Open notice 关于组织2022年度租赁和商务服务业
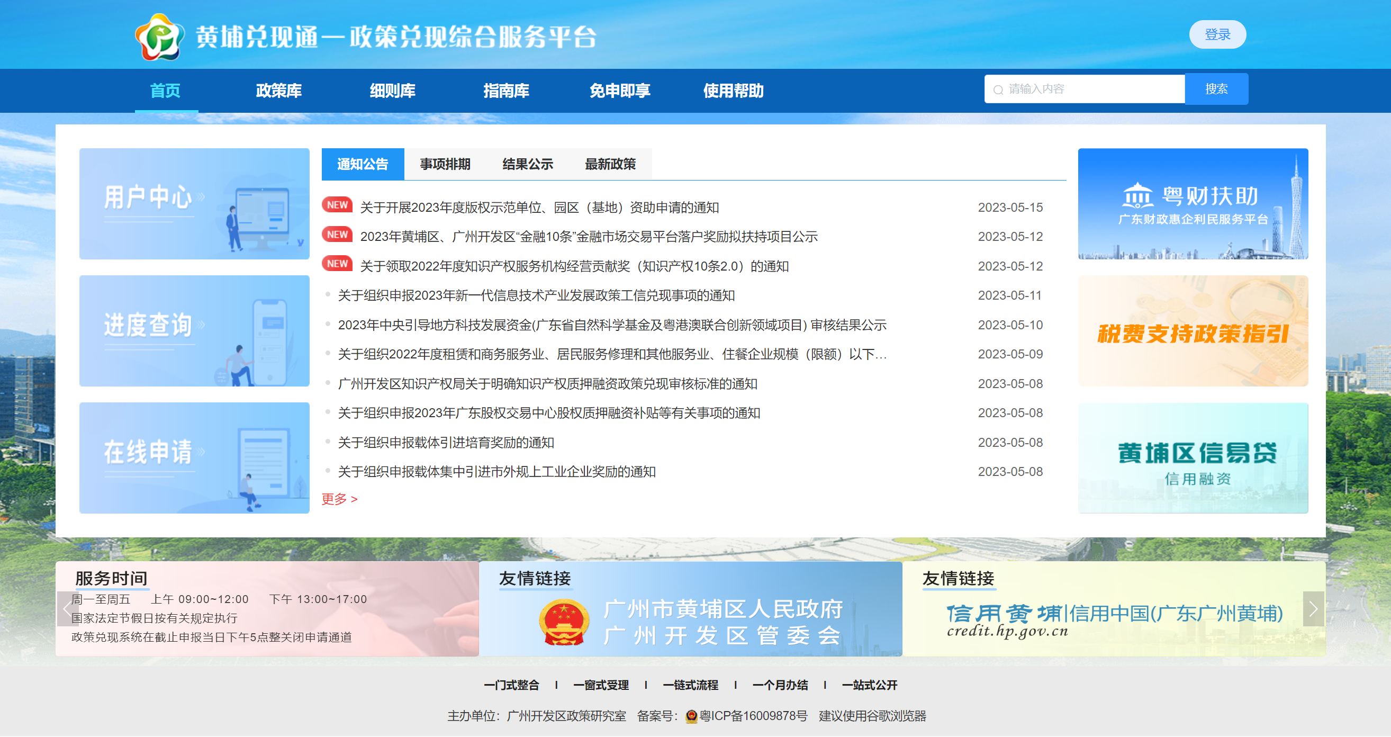1391x737 pixels. click(612, 354)
